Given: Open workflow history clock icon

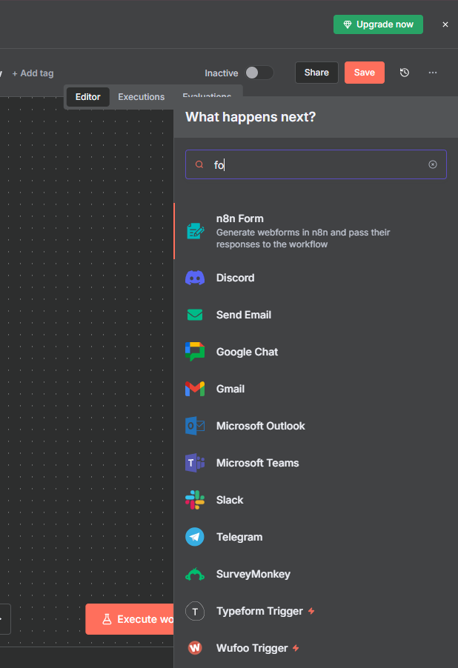Looking at the screenshot, I should pyautogui.click(x=404, y=73).
